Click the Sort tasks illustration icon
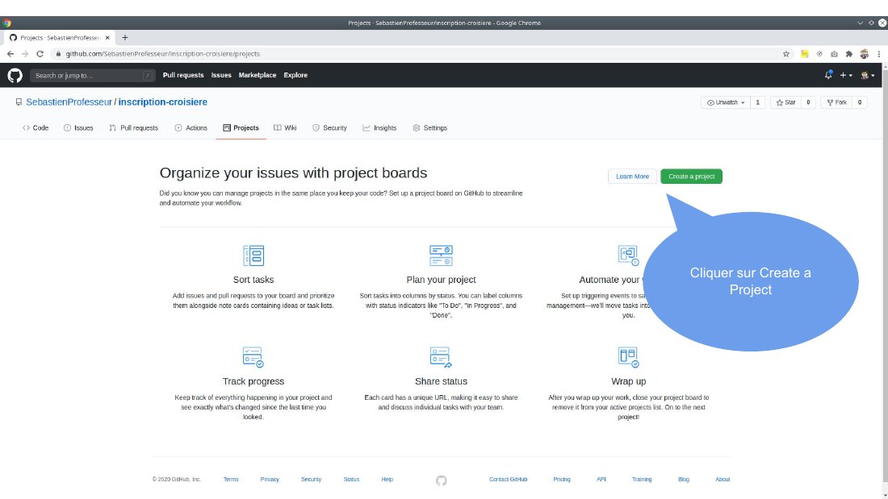Viewport: 888px width, 499px height. tap(253, 256)
